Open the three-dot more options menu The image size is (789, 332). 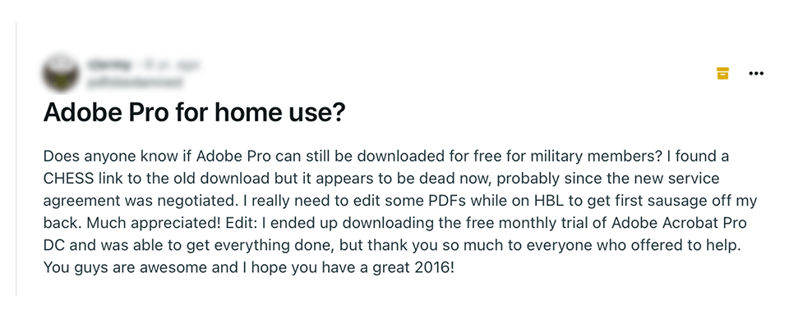(756, 74)
